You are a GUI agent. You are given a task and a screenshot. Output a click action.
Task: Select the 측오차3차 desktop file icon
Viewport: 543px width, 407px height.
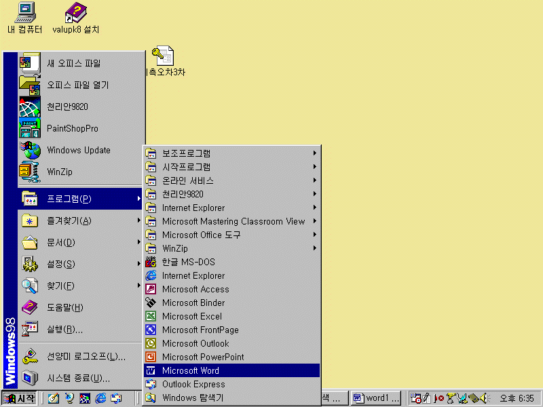[166, 61]
